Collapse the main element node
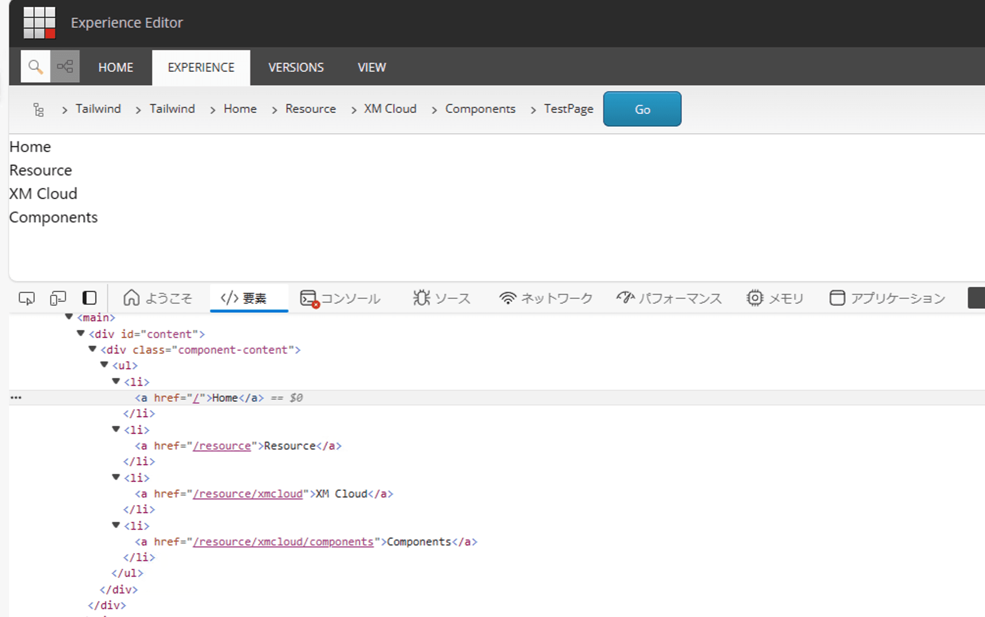Image resolution: width=985 pixels, height=617 pixels. click(69, 317)
